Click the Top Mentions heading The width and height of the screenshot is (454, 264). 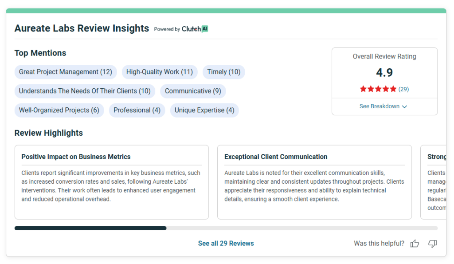tap(40, 53)
